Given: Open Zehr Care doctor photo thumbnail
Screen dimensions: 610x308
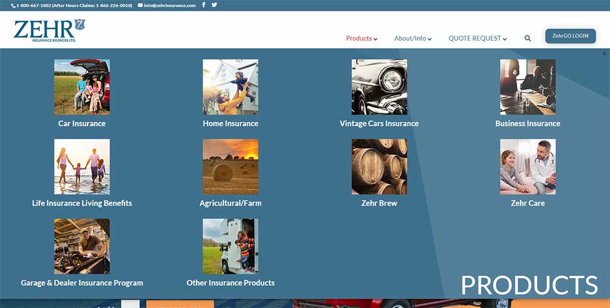Looking at the screenshot, I should point(528,166).
